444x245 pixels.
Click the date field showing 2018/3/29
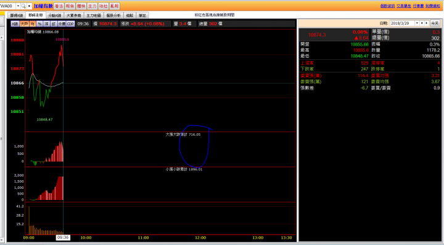[x=402, y=23]
